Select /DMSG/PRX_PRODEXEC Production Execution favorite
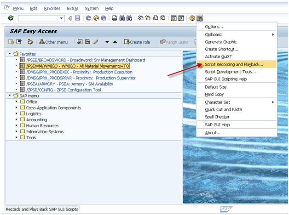Image resolution: width=289 pixels, height=215 pixels. [x=79, y=72]
